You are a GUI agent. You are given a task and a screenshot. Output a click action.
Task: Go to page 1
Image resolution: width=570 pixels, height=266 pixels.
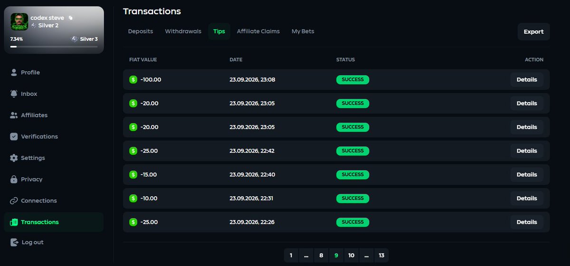(291, 256)
